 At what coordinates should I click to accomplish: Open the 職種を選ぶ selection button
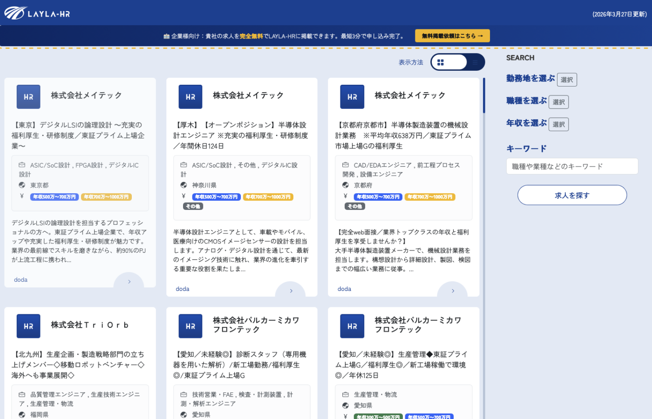coord(558,102)
